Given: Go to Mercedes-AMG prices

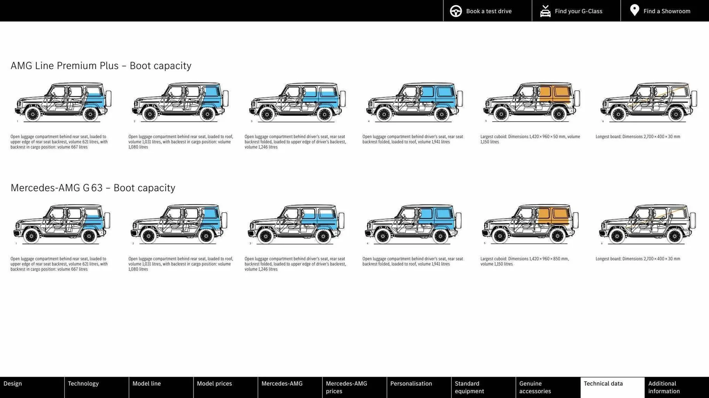Looking at the screenshot, I should [x=354, y=387].
